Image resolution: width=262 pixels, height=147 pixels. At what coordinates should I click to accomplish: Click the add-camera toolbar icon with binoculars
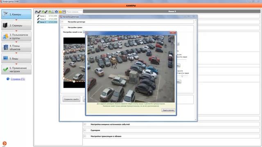tap(38, 12)
